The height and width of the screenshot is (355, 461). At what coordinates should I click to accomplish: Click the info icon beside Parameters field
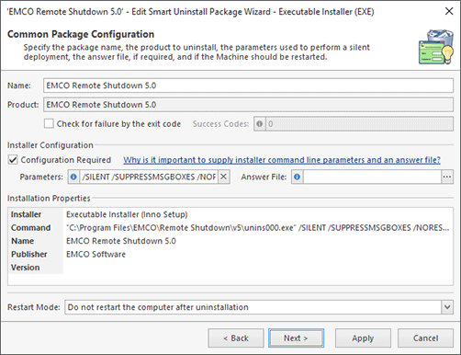[73, 177]
